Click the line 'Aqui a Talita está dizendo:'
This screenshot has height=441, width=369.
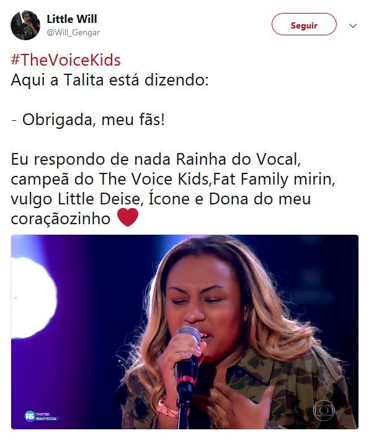(x=110, y=80)
